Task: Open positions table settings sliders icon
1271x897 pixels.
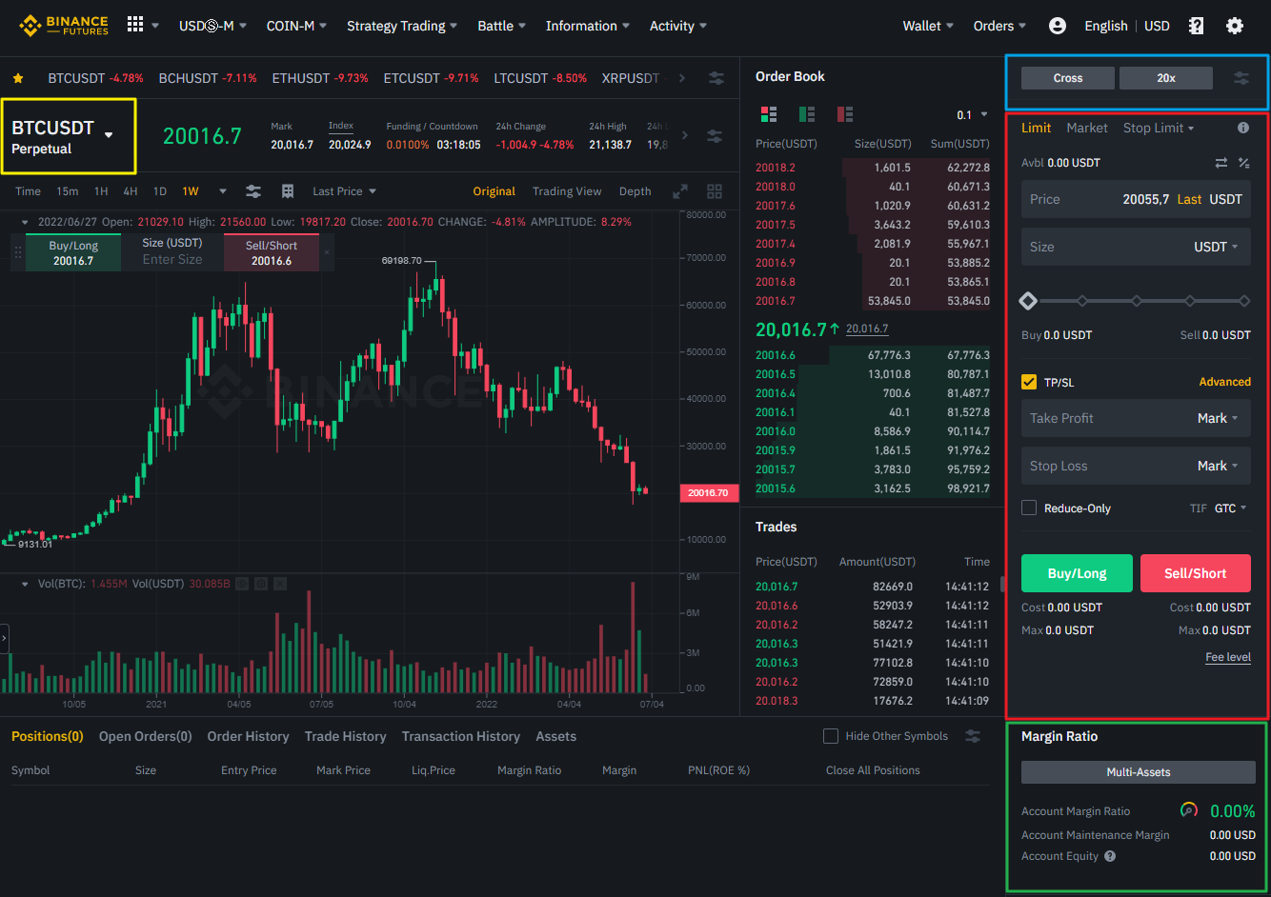Action: 973,736
